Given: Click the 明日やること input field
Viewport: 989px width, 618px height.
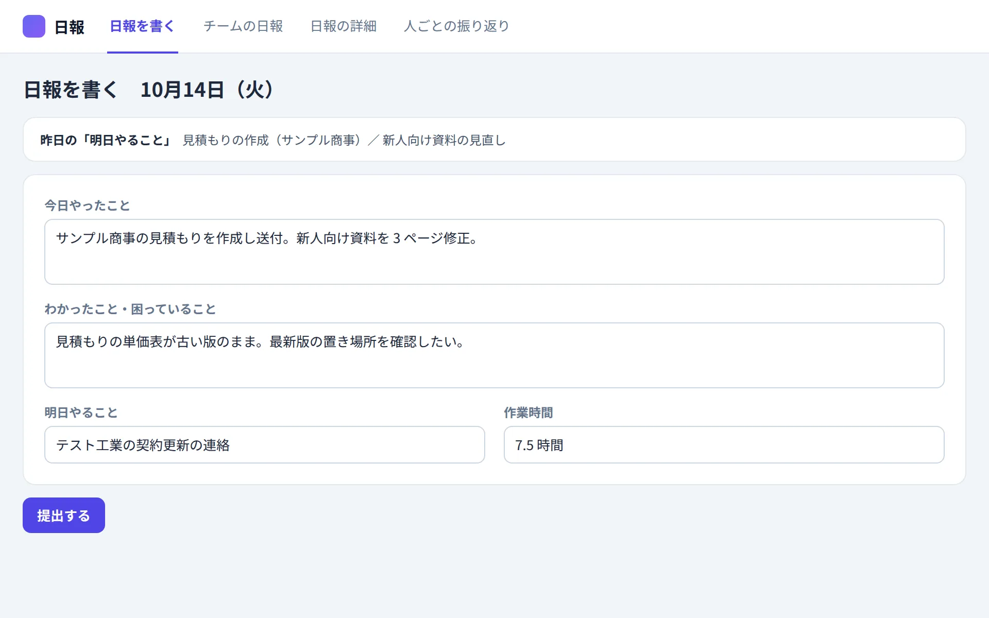Looking at the screenshot, I should [265, 445].
